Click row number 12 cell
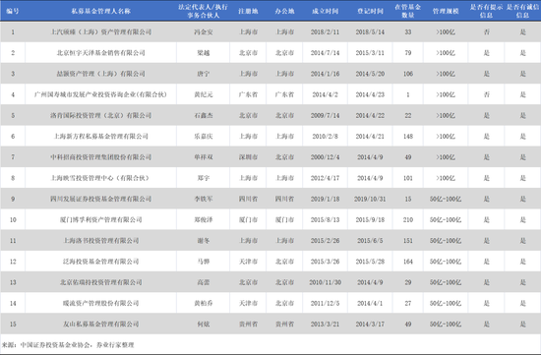 [13, 262]
